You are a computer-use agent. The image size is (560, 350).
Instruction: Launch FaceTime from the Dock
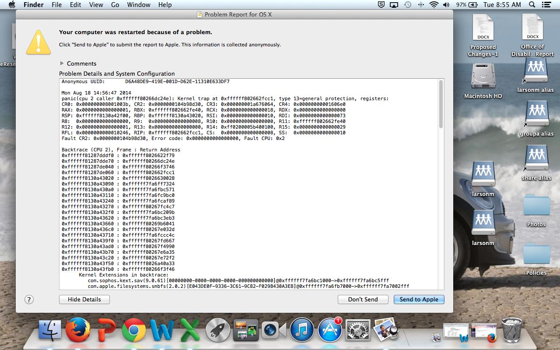coord(274,330)
